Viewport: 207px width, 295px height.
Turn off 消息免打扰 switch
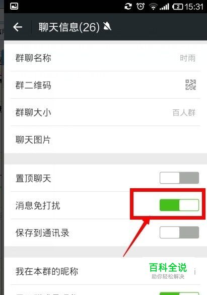[x=179, y=205]
